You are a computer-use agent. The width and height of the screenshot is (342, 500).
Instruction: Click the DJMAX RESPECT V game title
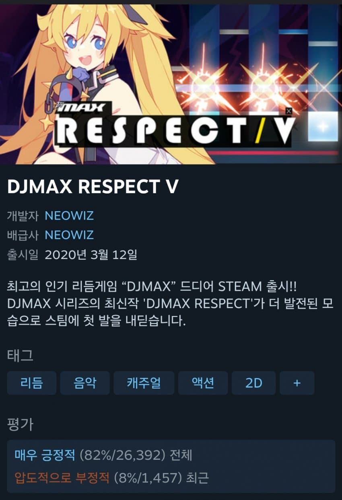tap(93, 186)
